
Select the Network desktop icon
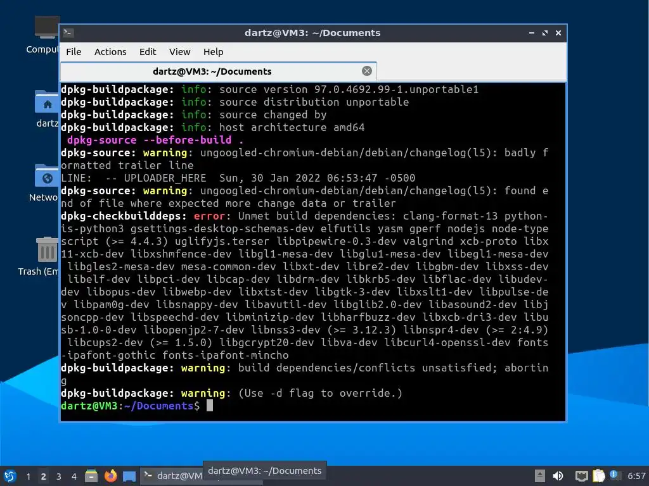pyautogui.click(x=45, y=183)
